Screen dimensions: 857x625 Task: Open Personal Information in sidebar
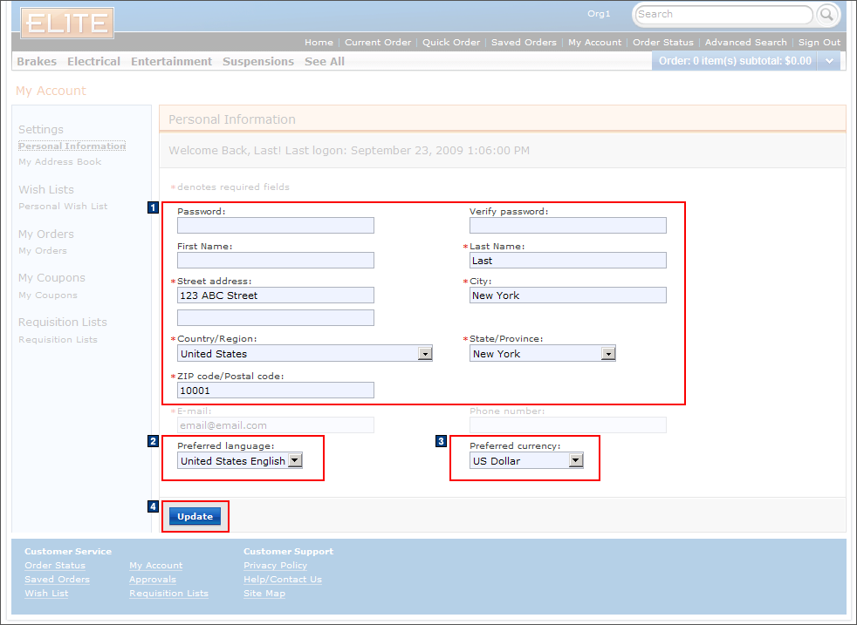click(72, 146)
